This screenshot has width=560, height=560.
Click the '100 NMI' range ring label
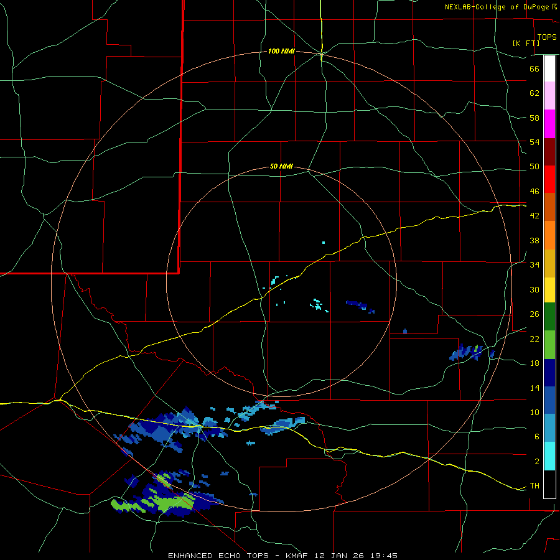click(x=281, y=52)
